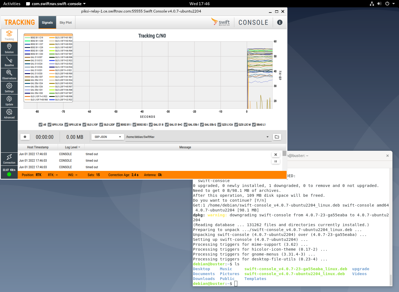This screenshot has height=292, width=399.
Task: Toggle the BDS2 B2 I checkbox
Action: 134,125
